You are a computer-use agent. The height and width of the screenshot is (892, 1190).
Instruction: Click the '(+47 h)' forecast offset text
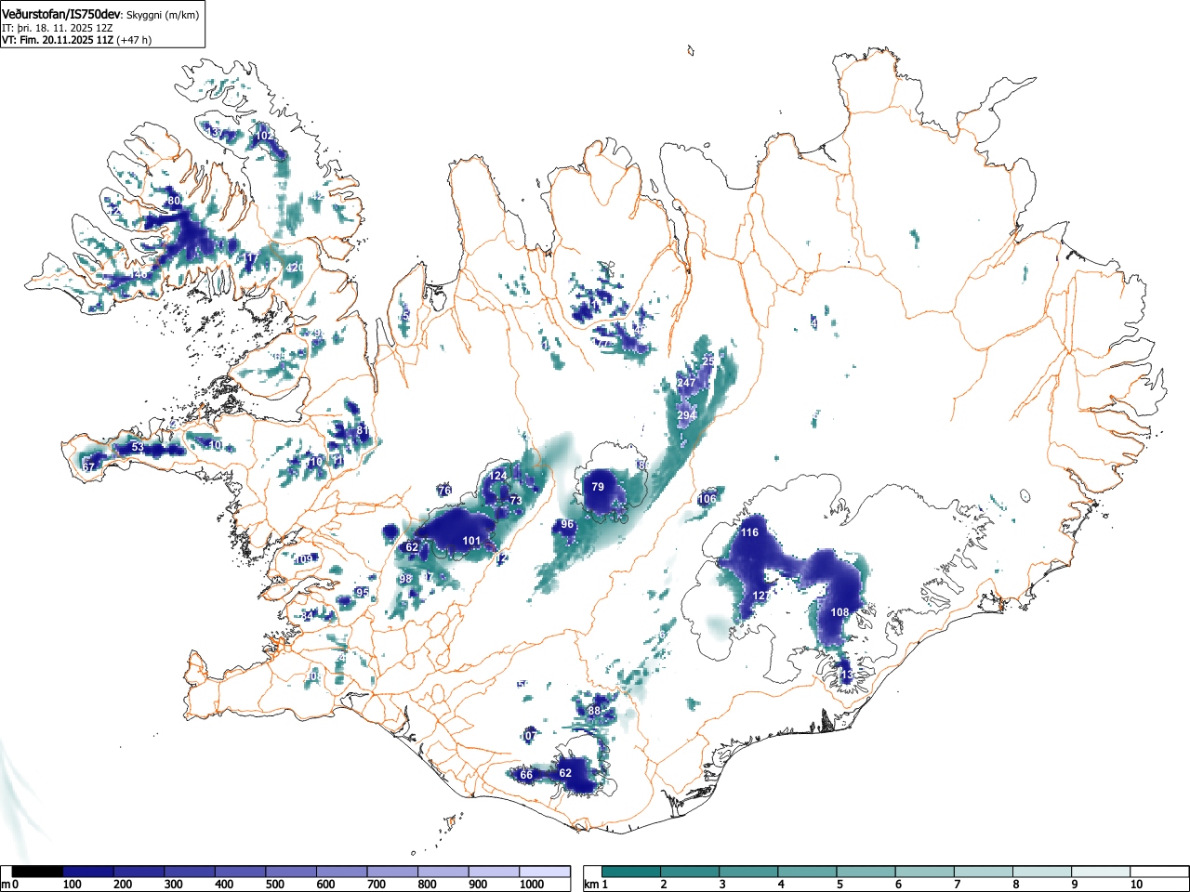[134, 40]
